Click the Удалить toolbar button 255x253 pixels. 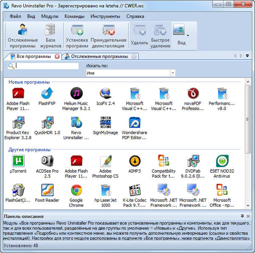[139, 35]
